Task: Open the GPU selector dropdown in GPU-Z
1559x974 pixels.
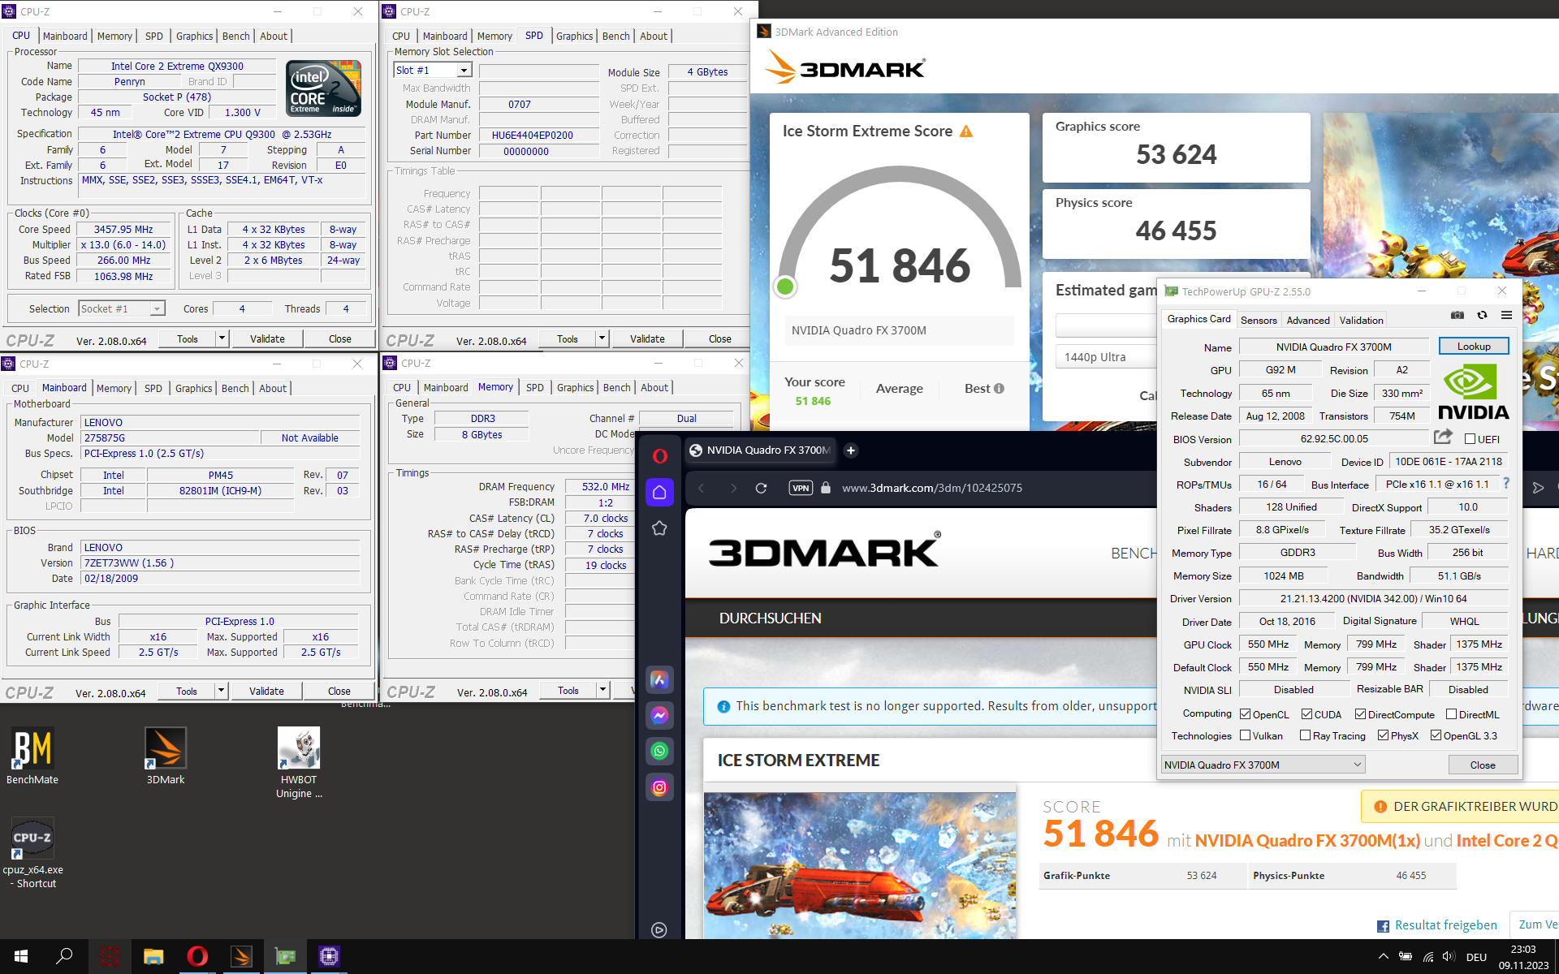Action: tap(1263, 765)
